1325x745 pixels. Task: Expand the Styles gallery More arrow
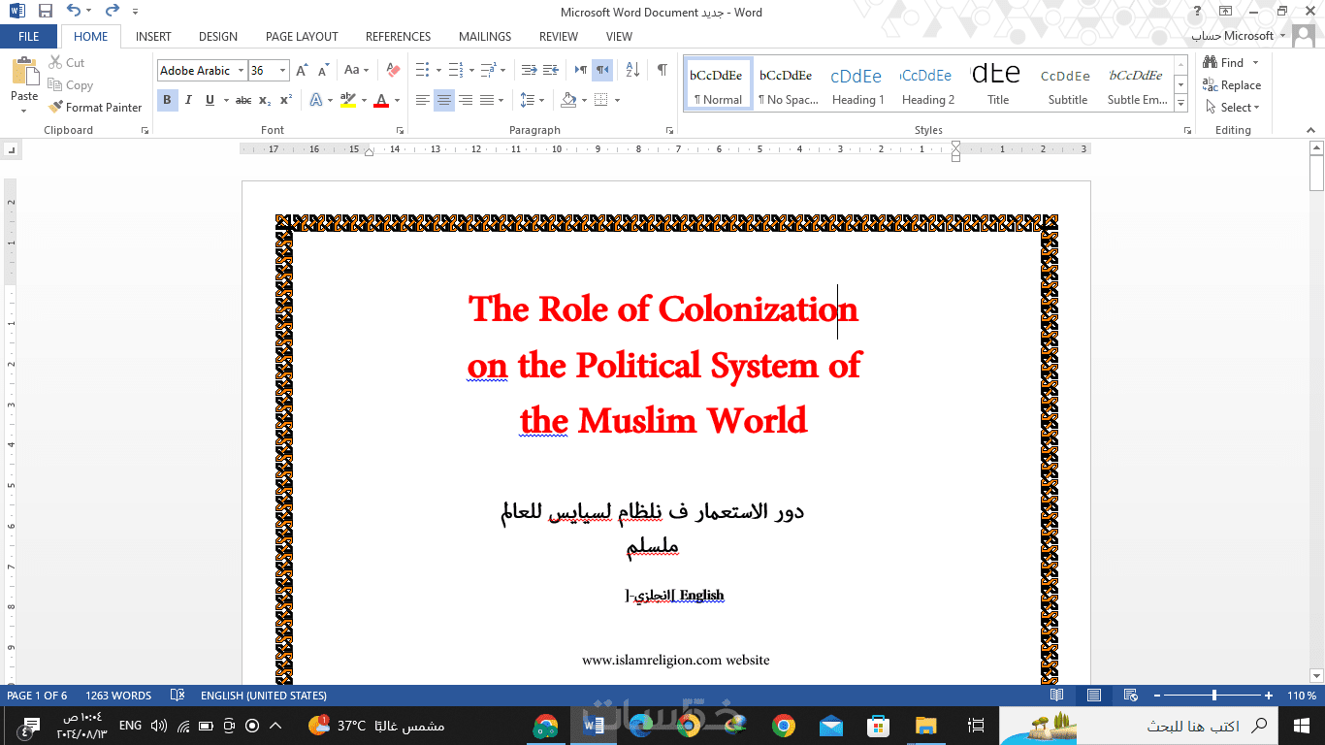tap(1180, 102)
